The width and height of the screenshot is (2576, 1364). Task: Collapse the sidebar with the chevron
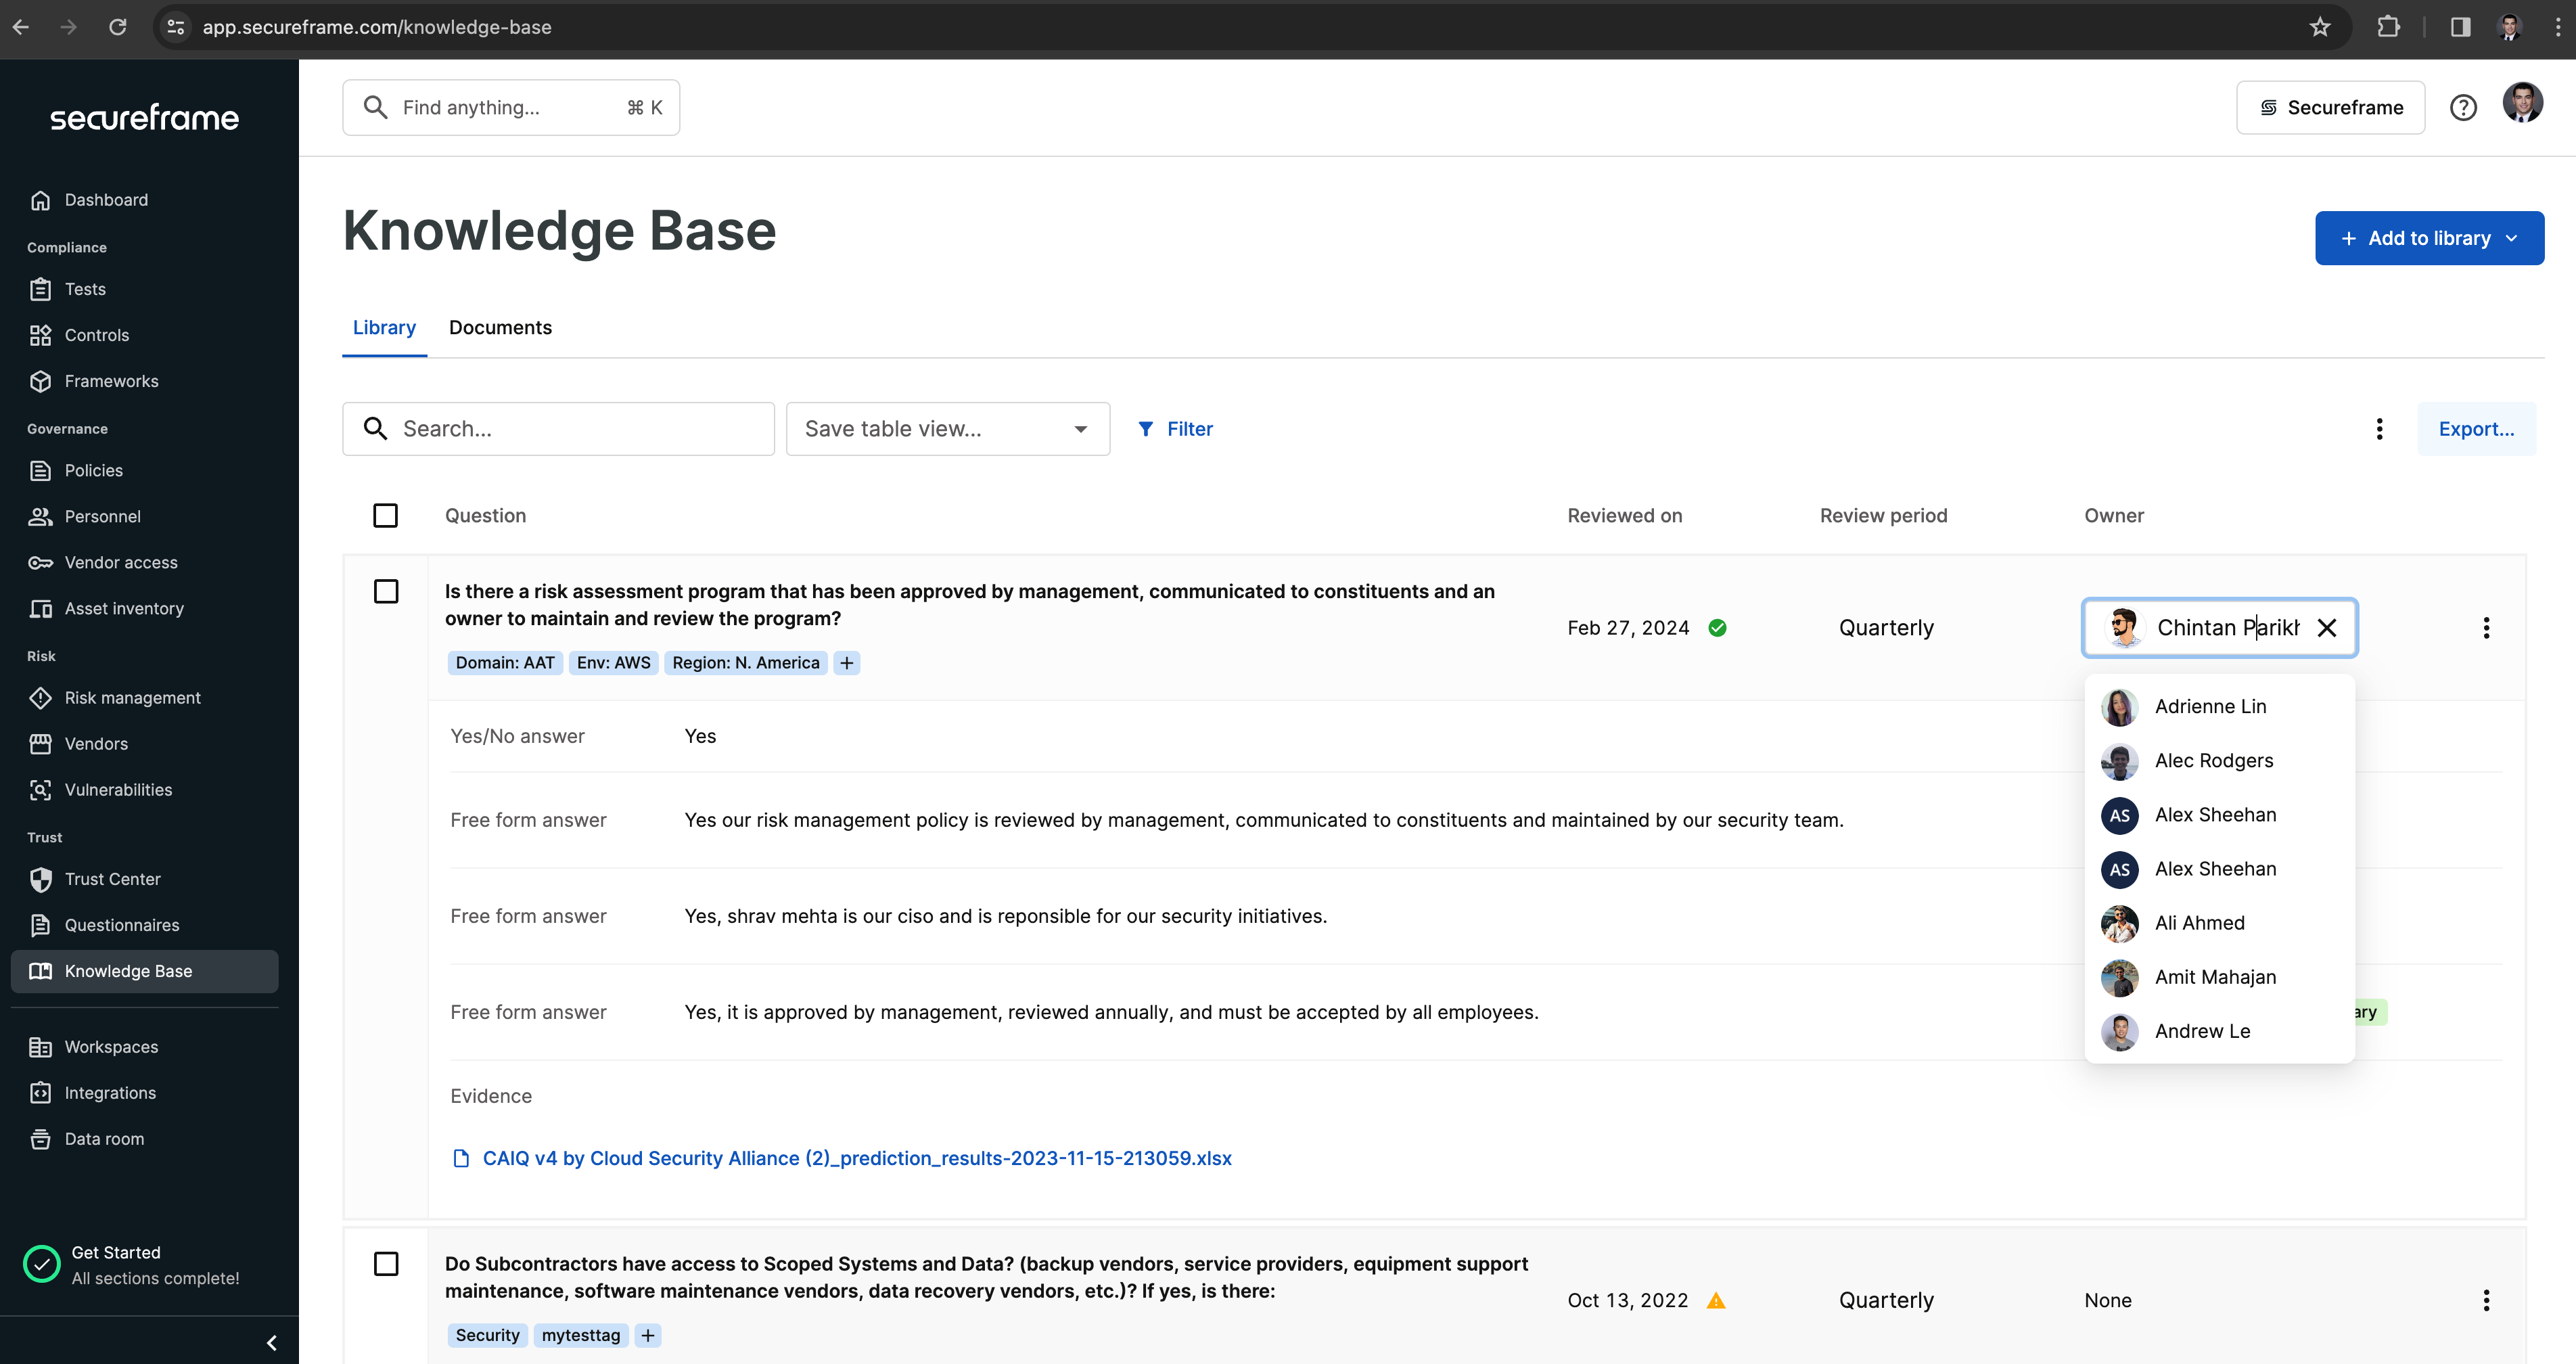[x=272, y=1342]
